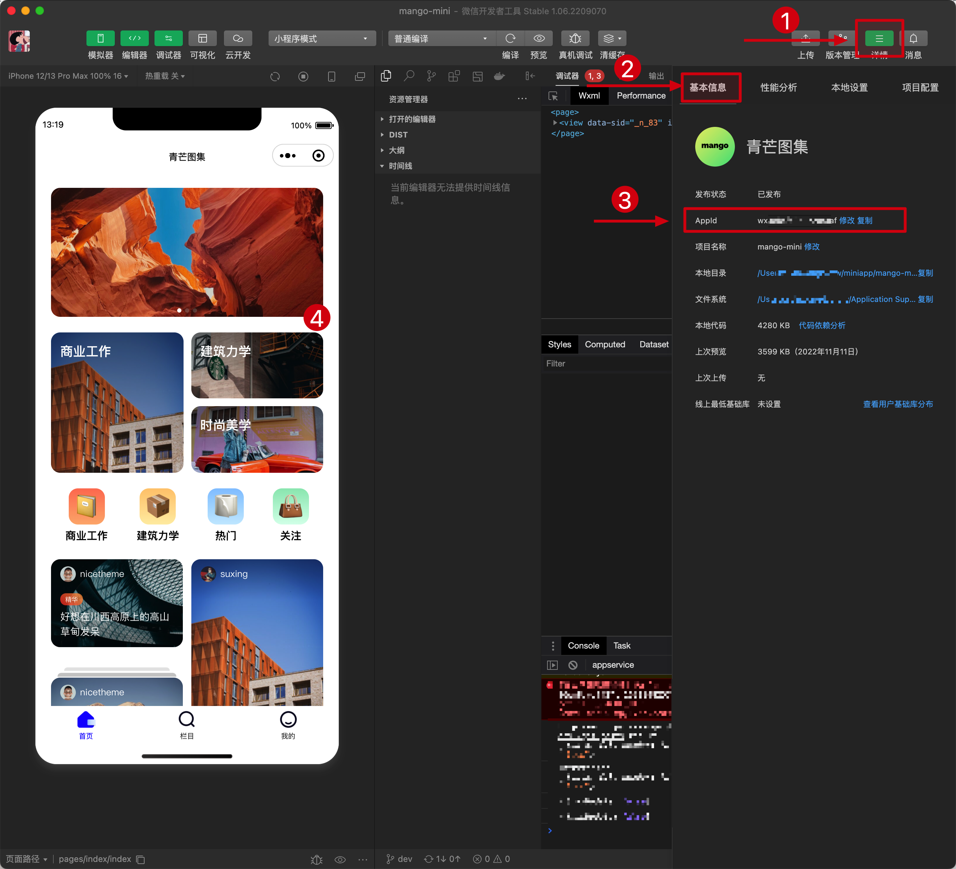Start 真机调试 real device debugging
Screen dimensions: 956x869
click(575, 38)
